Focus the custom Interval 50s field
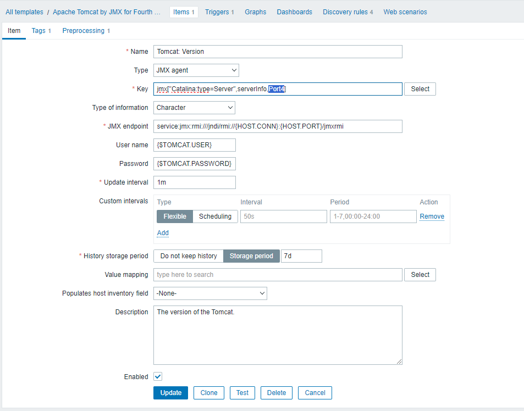The image size is (524, 411). [283, 216]
